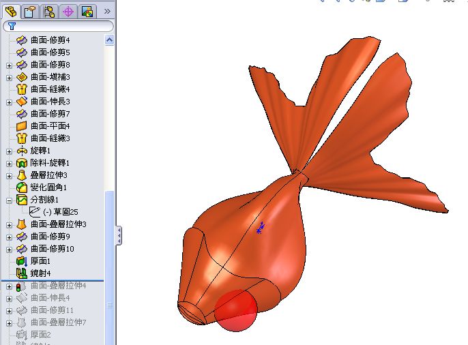Select 曲面-修剪7 trim icon
Image resolution: width=468 pixels, height=345 pixels.
pyautogui.click(x=22, y=114)
